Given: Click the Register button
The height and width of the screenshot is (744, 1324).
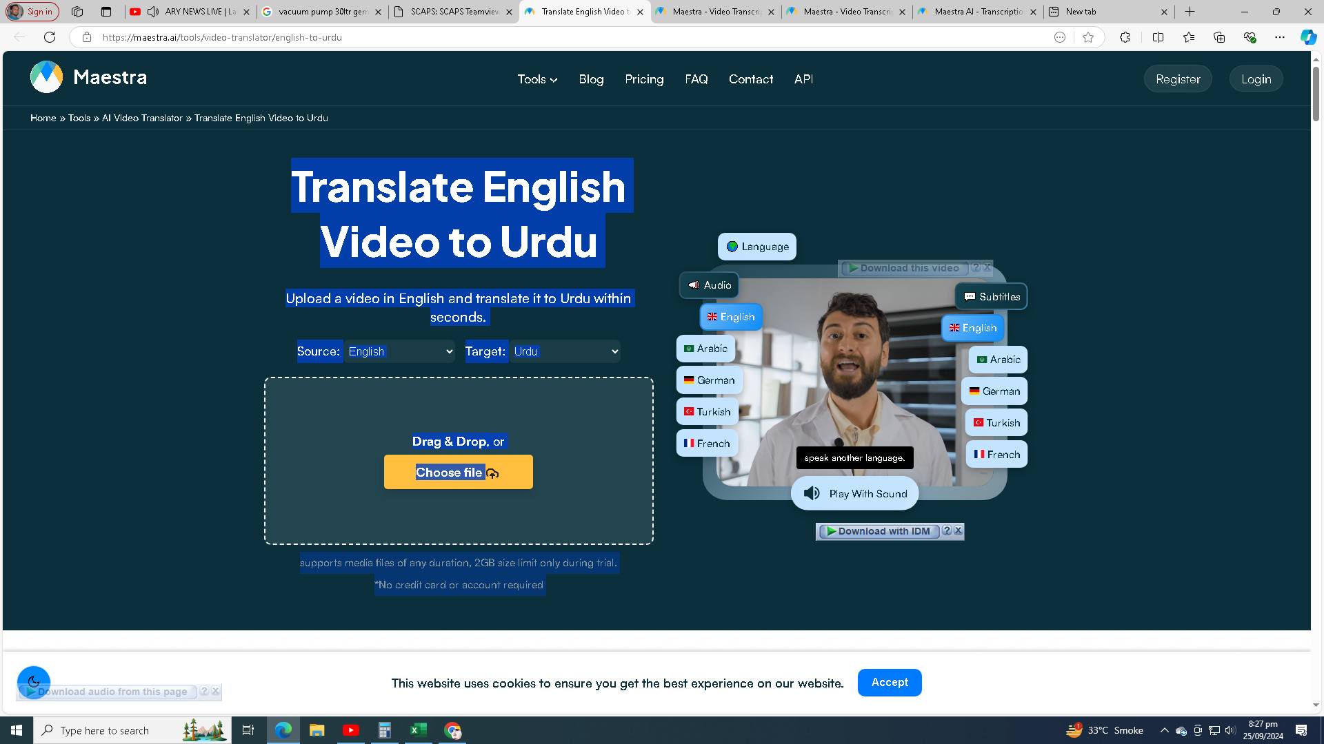Looking at the screenshot, I should (1178, 79).
